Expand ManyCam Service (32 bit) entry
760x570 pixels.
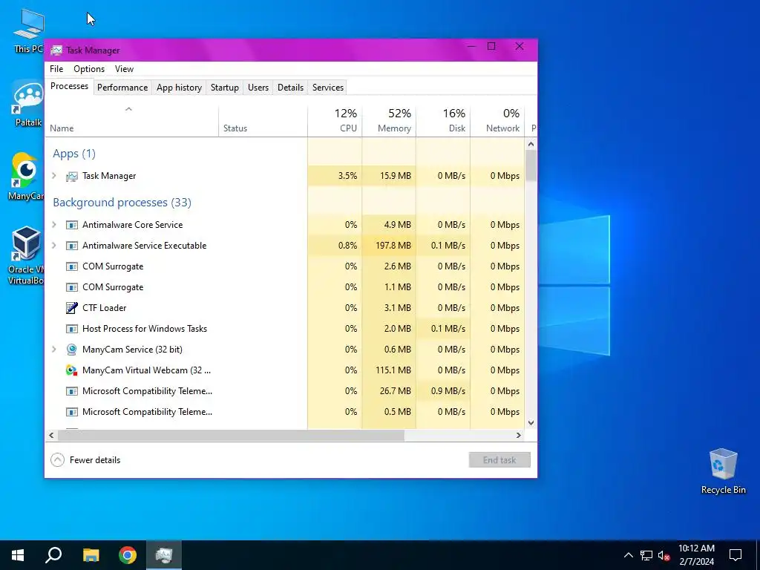(x=53, y=349)
